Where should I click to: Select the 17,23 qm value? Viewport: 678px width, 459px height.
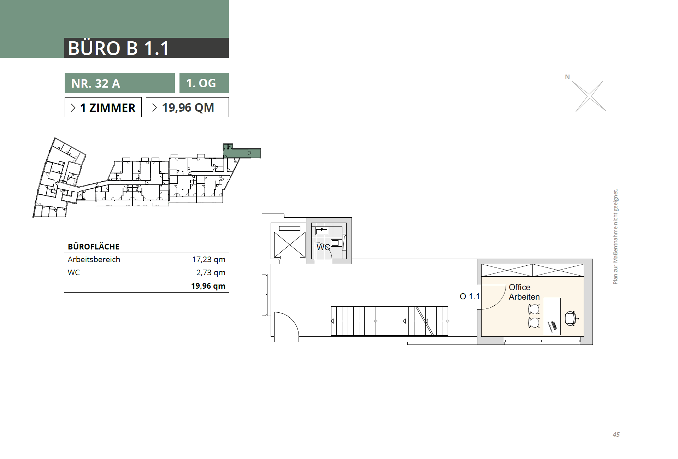208,259
